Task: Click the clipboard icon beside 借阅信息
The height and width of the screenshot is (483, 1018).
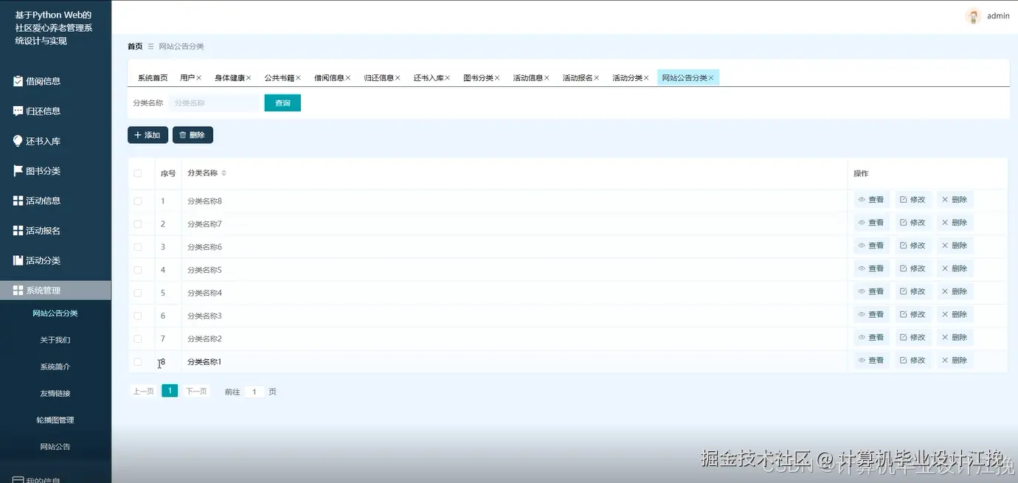Action: tap(18, 81)
